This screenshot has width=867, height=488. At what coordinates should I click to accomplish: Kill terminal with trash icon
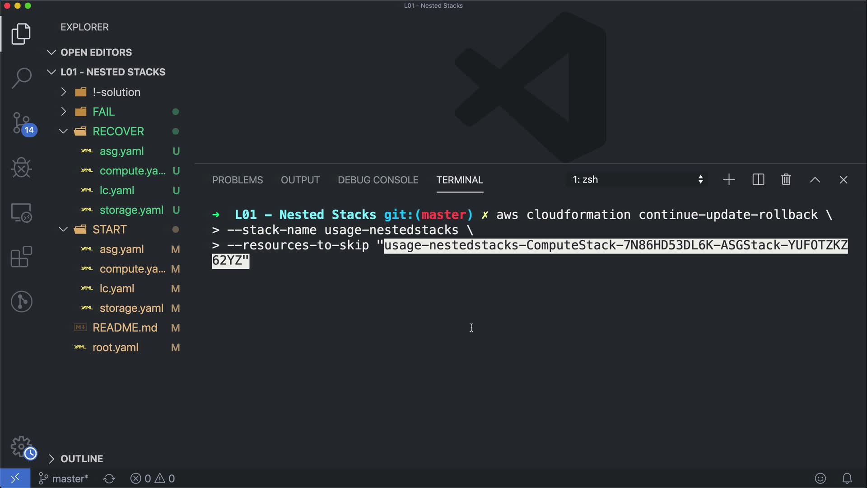pos(786,180)
